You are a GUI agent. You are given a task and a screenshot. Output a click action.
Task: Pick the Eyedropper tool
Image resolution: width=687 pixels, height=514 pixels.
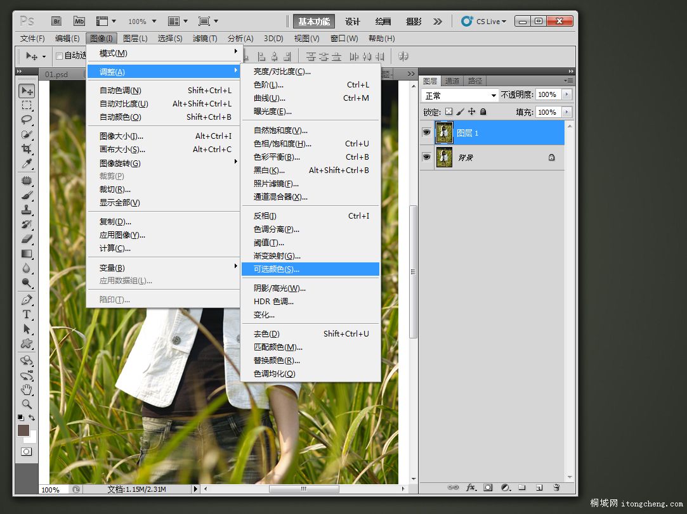point(27,164)
